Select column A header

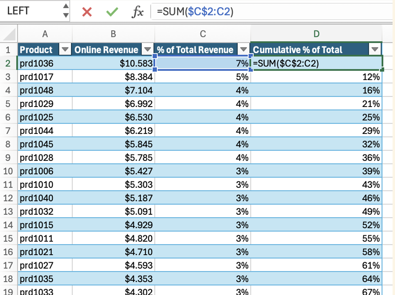coord(45,34)
